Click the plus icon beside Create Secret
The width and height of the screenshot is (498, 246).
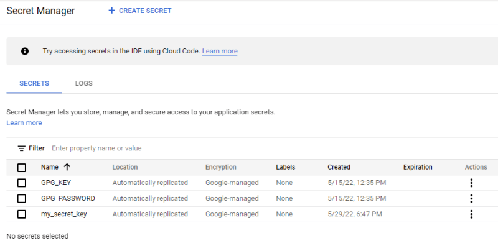111,11
